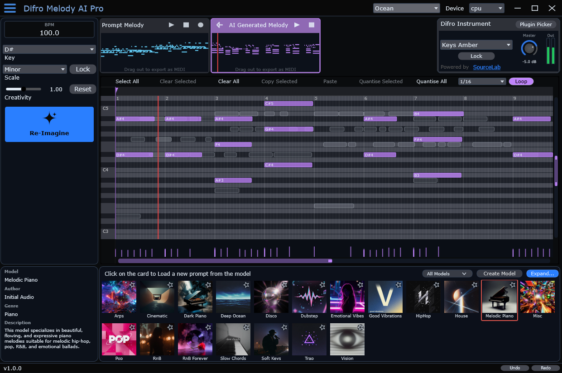The image size is (562, 373).
Task: Record a new Prompt Melody
Action: click(x=201, y=25)
